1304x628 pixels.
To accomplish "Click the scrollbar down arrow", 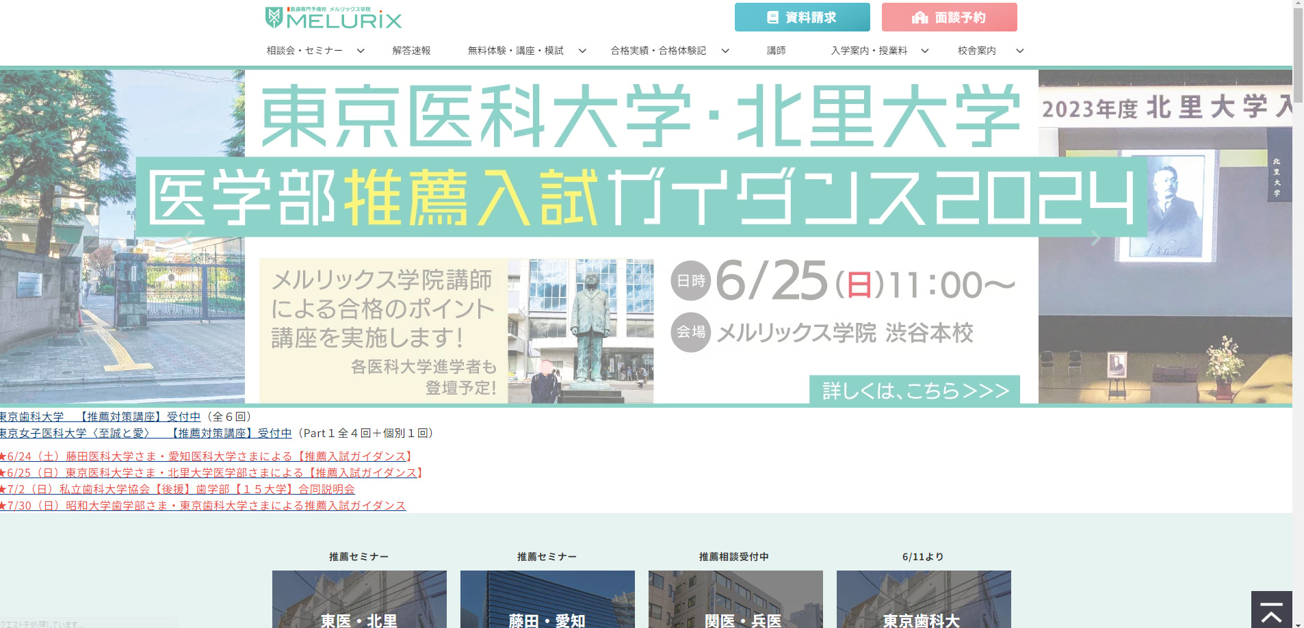I will (1298, 624).
